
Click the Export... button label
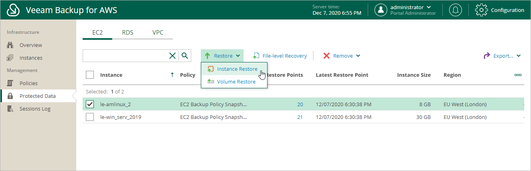pos(503,56)
